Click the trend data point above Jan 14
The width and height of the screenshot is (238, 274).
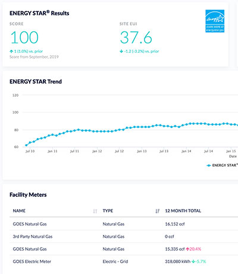click(x=186, y=125)
